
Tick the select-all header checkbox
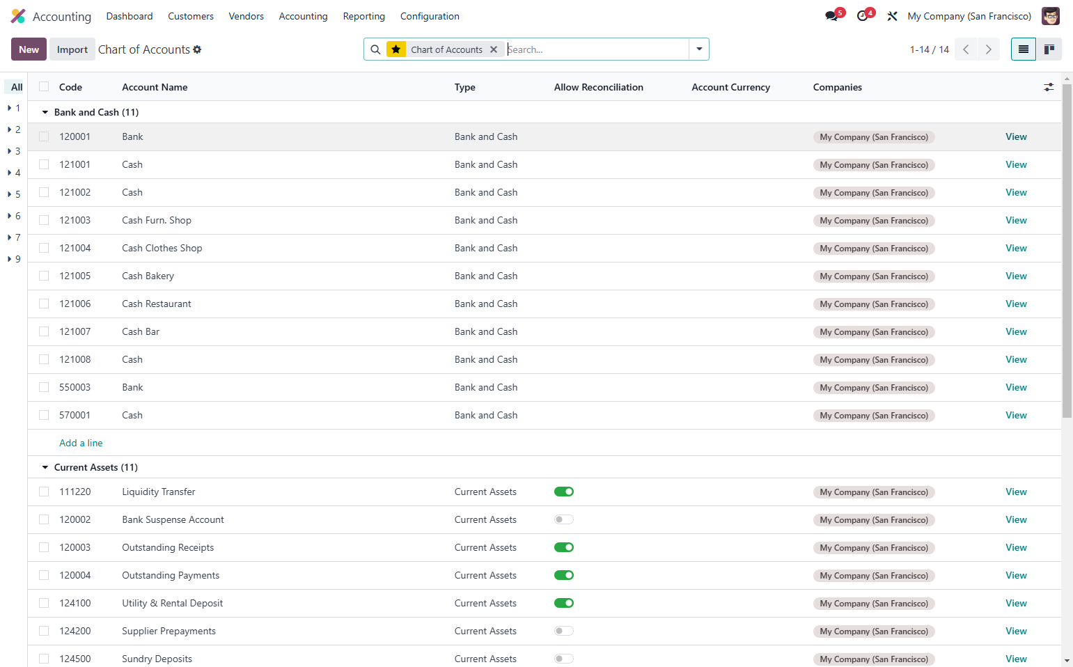(x=44, y=87)
